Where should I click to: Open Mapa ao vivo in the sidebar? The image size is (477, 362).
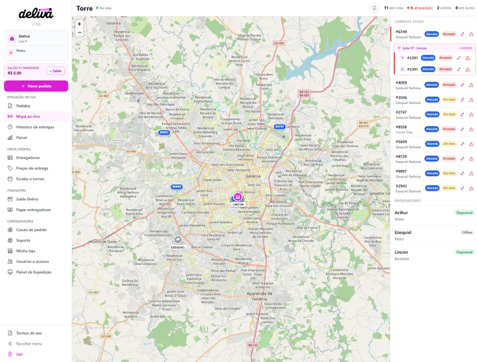click(x=36, y=117)
